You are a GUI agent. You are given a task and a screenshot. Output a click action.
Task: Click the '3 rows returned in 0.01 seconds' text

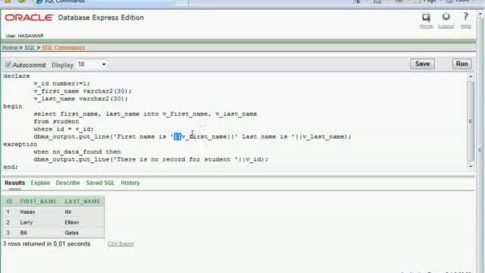pos(47,244)
